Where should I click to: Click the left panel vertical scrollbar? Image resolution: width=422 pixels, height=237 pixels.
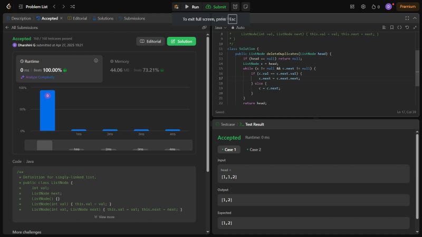click(207, 103)
